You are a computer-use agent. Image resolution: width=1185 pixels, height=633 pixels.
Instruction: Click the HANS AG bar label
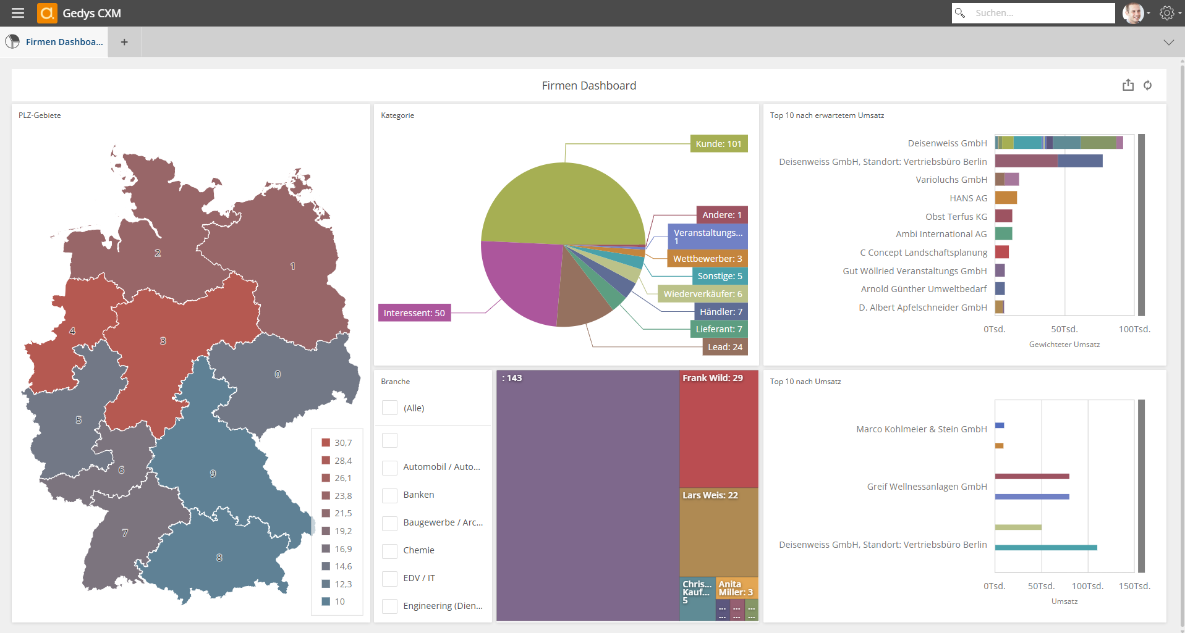[968, 198]
